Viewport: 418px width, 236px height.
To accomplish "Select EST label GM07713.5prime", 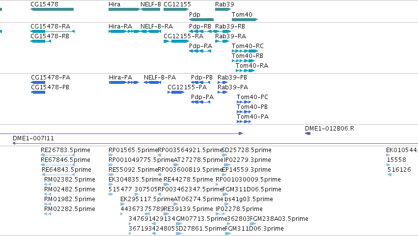I will (x=201, y=219).
